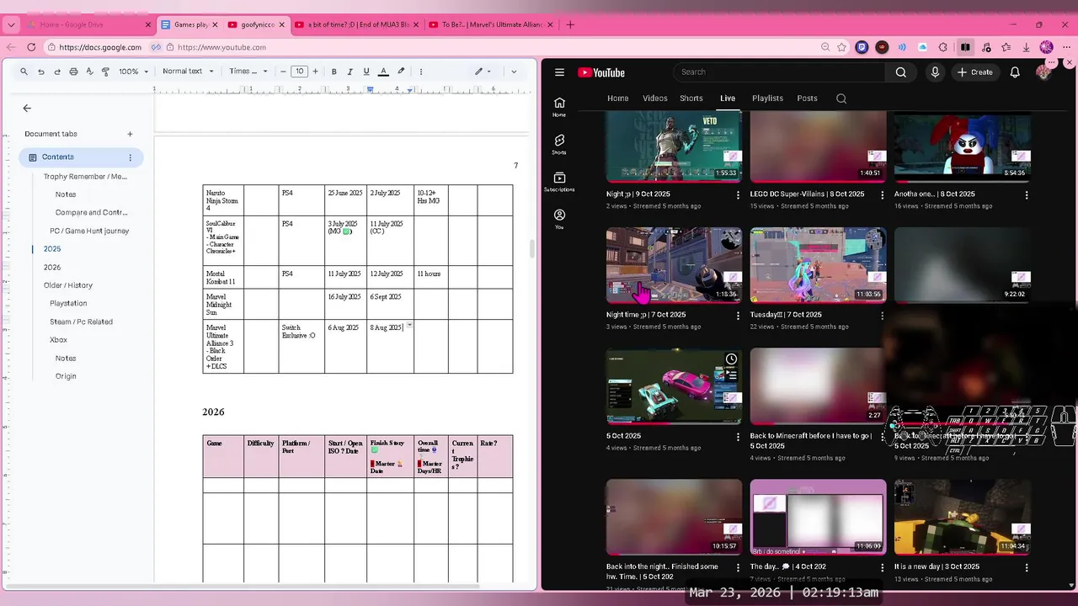Toggle the split screen view button
The width and height of the screenshot is (1078, 606).
pos(965,47)
